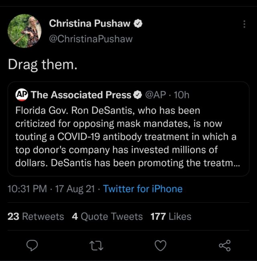Click The Associated Press name
The height and width of the screenshot is (261, 257).
(81, 95)
